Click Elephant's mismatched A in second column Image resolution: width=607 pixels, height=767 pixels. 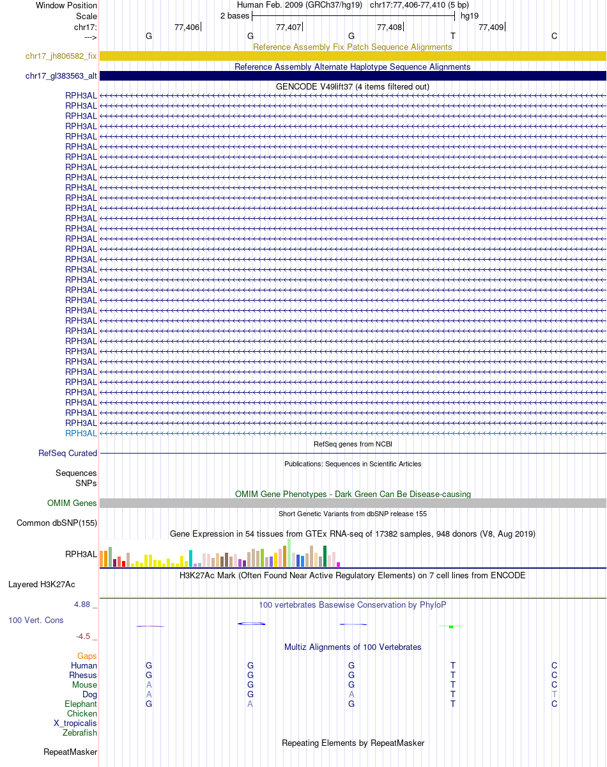pyautogui.click(x=250, y=704)
